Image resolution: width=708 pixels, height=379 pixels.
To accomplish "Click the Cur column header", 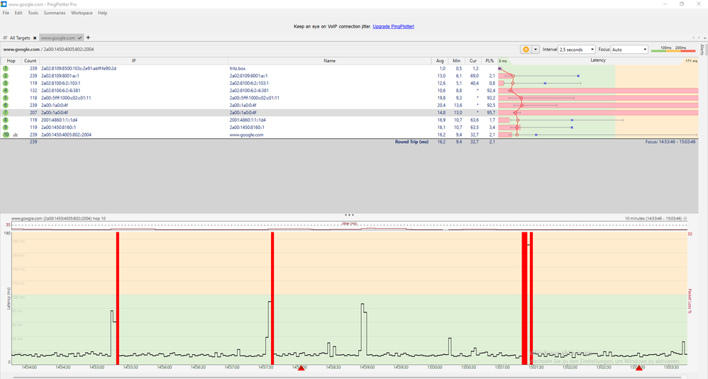I will (472, 61).
